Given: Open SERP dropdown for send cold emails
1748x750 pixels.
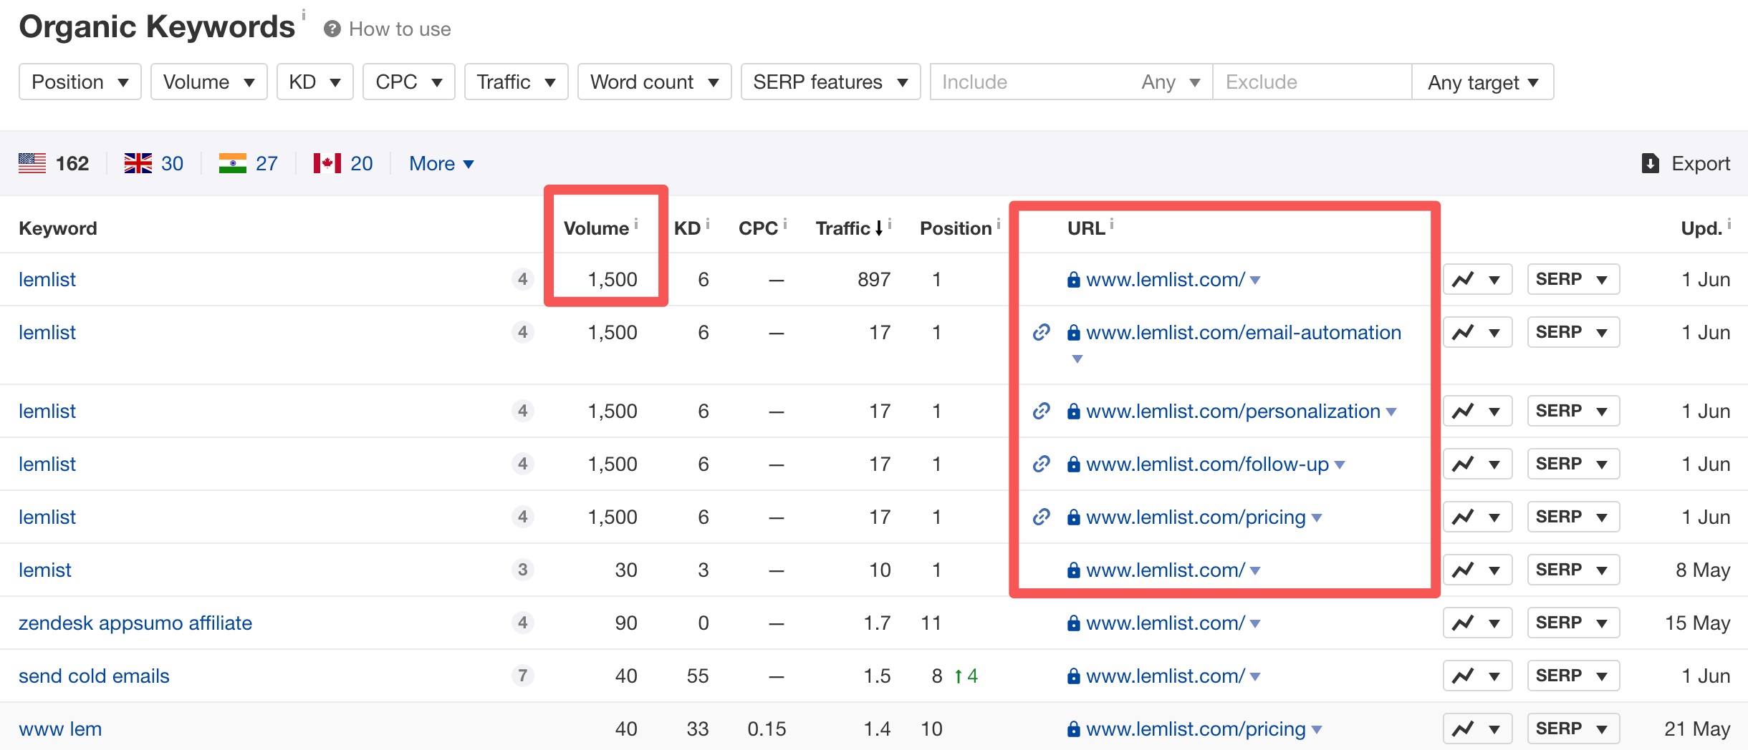Looking at the screenshot, I should click(1573, 676).
